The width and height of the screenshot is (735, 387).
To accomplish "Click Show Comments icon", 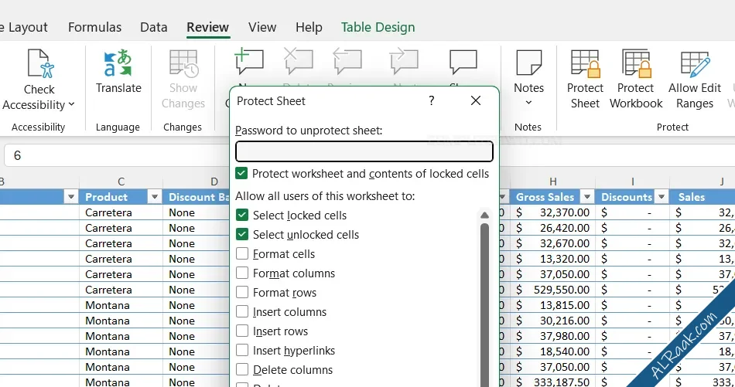I will pos(463,61).
